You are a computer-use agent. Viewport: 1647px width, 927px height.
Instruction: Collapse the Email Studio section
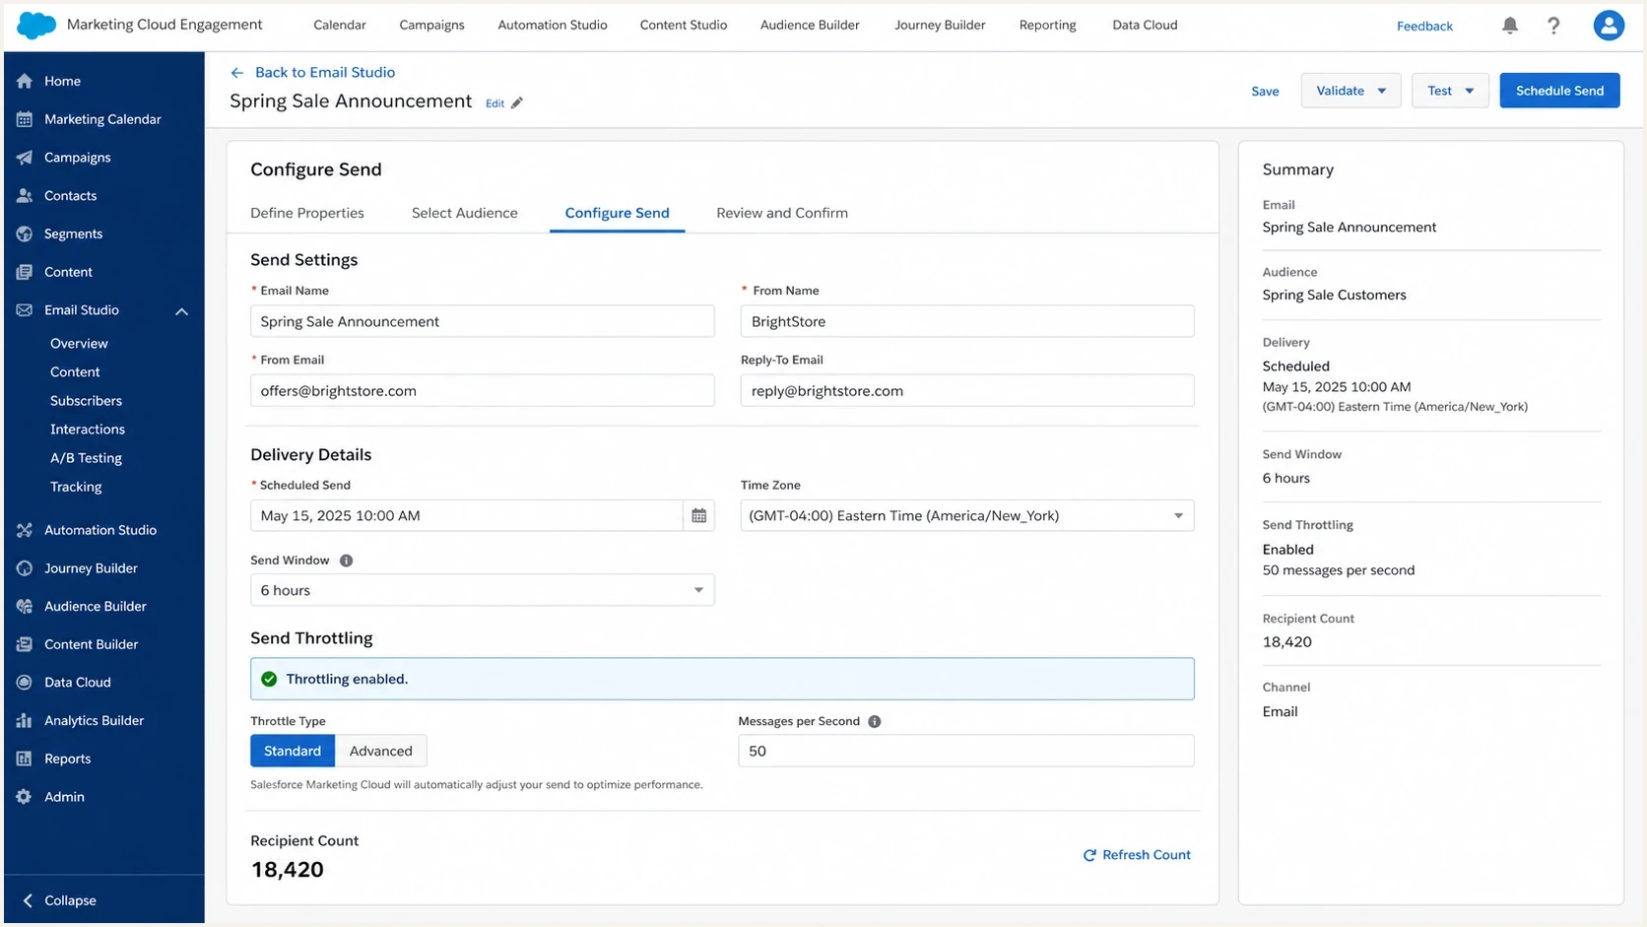[181, 311]
